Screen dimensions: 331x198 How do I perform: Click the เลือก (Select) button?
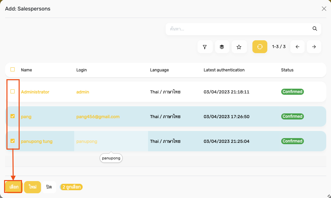(x=14, y=187)
